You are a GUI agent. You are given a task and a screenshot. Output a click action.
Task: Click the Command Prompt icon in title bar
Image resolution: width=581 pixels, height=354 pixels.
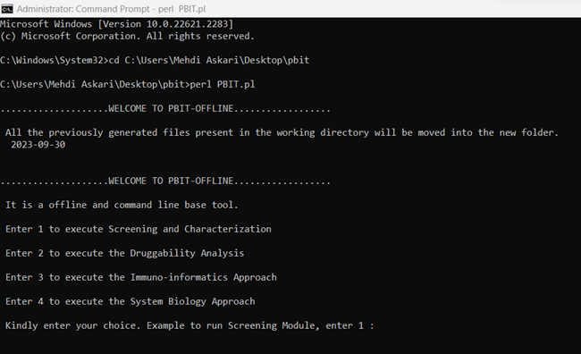[7, 9]
